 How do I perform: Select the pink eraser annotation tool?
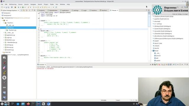coord(4,68)
